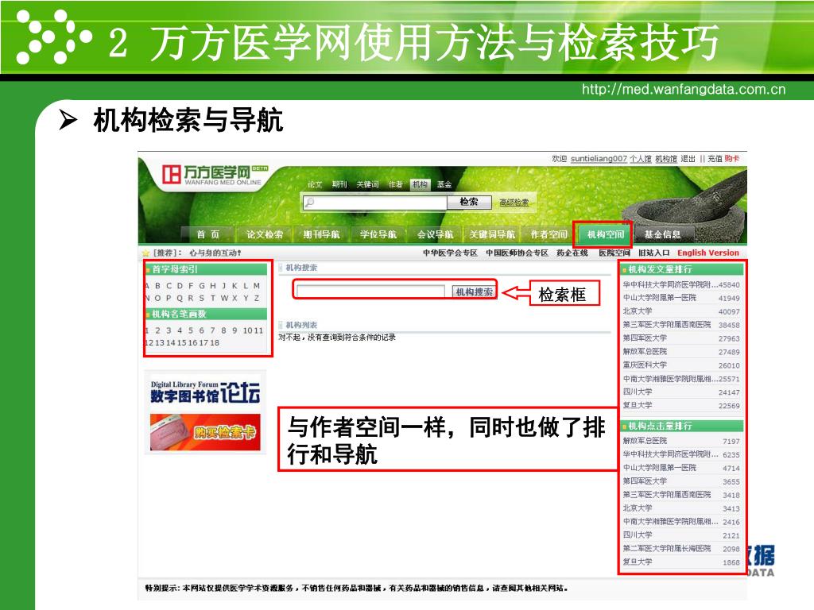The image size is (814, 610).
Task: Open 中国医师协会专区 link
Action: pos(517,253)
